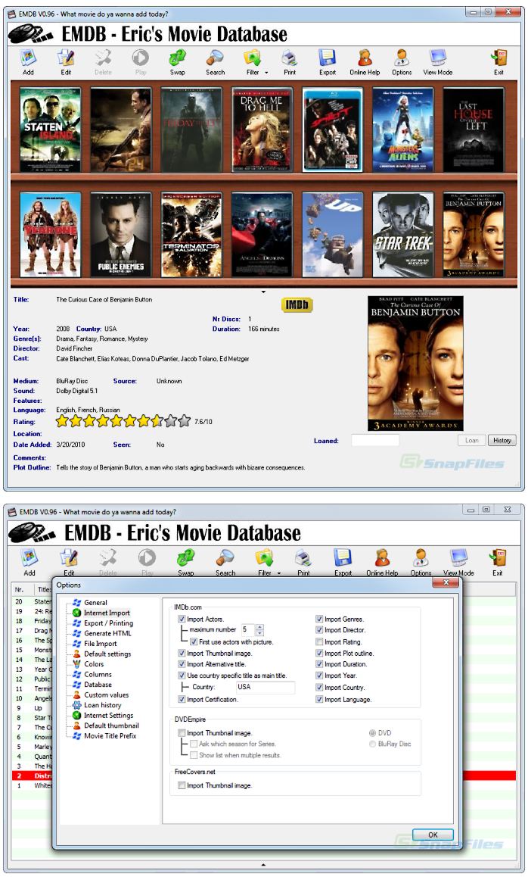The width and height of the screenshot is (528, 877).
Task: Click OK button in Options dialog
Action: (x=433, y=834)
